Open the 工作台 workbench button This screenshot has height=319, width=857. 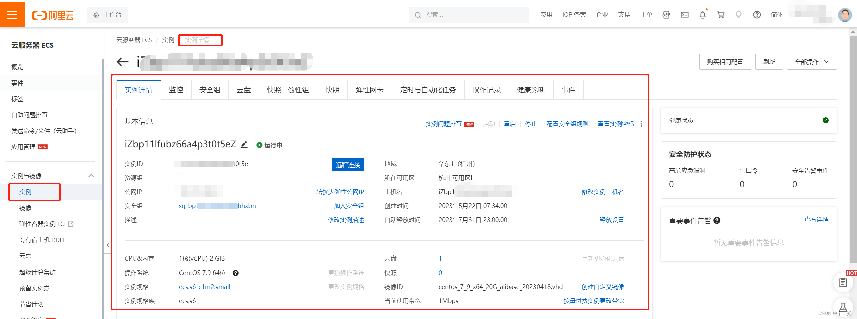click(x=108, y=15)
